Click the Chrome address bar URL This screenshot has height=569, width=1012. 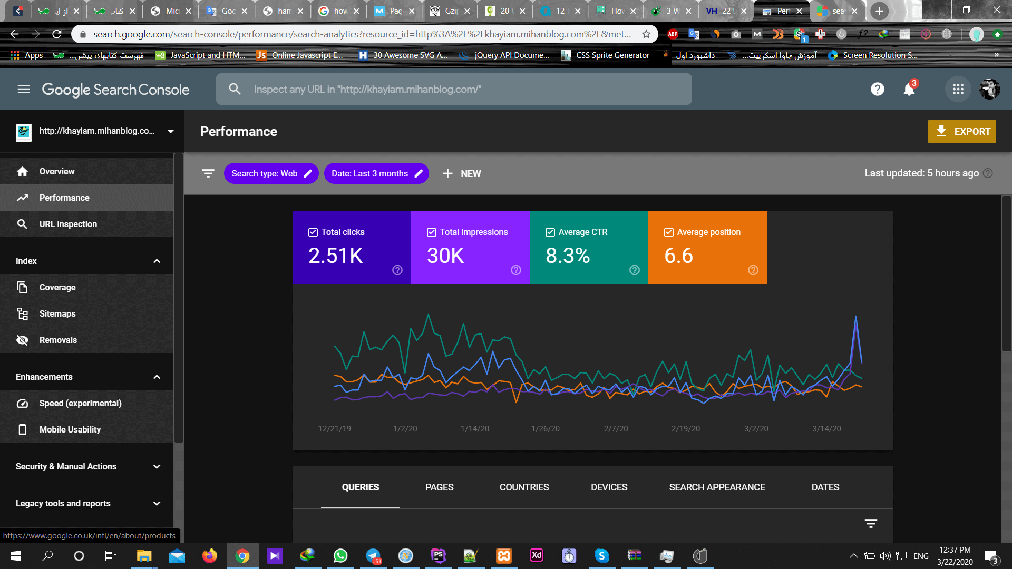362,34
